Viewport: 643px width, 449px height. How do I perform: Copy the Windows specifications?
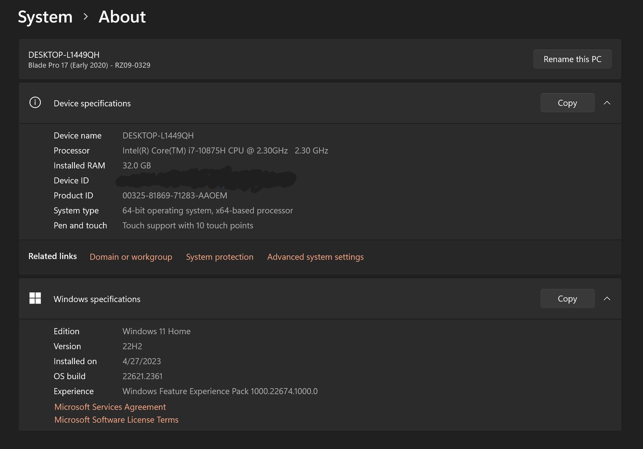click(567, 299)
